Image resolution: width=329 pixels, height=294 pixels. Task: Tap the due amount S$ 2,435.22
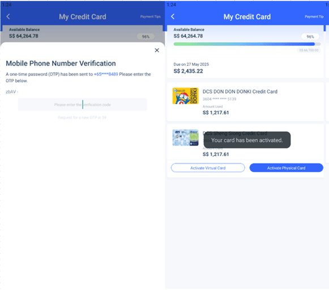(x=188, y=71)
